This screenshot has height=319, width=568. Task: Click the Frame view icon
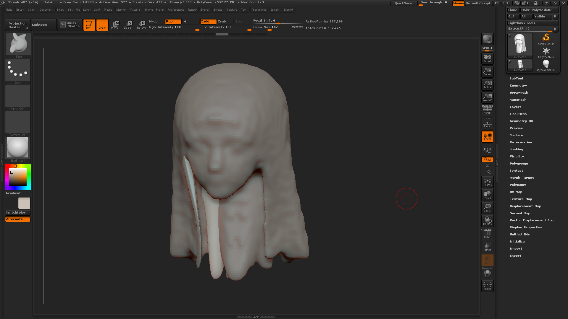[487, 182]
